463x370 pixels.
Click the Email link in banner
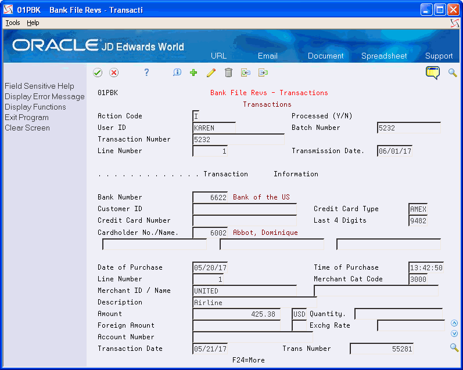(x=268, y=56)
